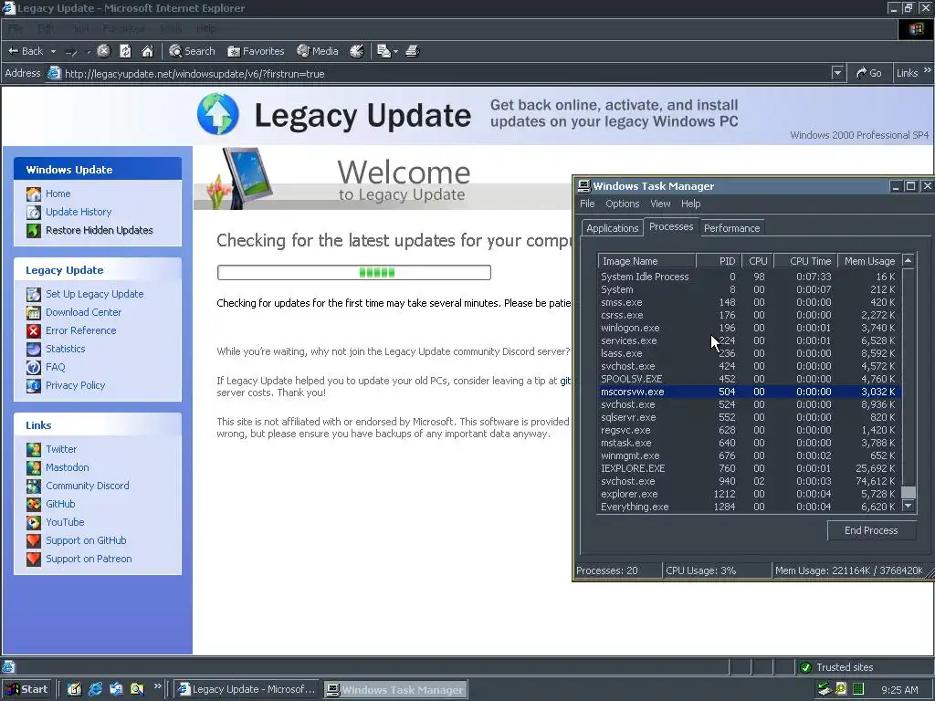
Task: Switch to the Applications tab
Action: pos(613,228)
